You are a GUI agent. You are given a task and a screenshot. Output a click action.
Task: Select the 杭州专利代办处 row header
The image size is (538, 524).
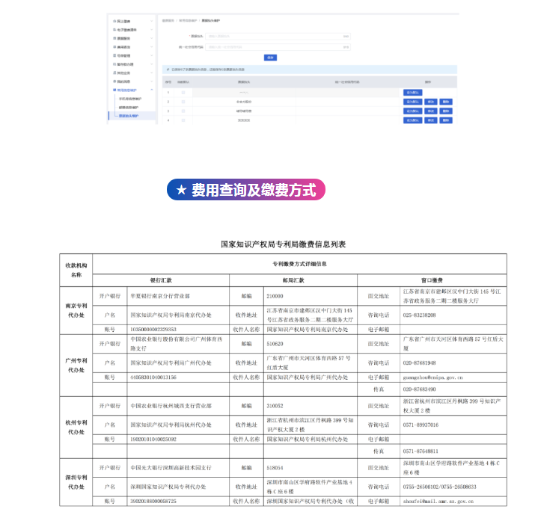[x=76, y=428]
